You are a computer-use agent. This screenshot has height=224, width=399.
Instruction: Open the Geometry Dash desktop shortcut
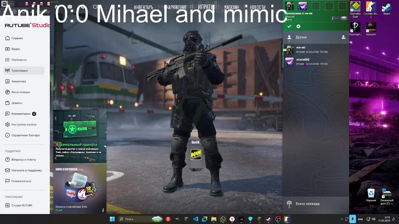point(355,10)
